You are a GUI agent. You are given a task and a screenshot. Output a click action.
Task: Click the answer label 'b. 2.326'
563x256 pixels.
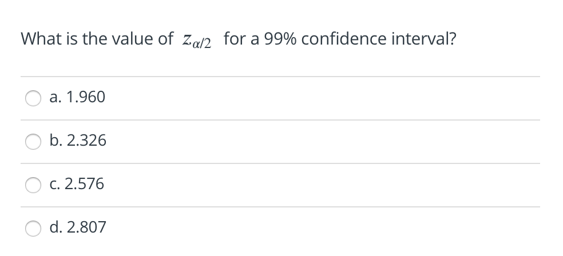point(78,141)
